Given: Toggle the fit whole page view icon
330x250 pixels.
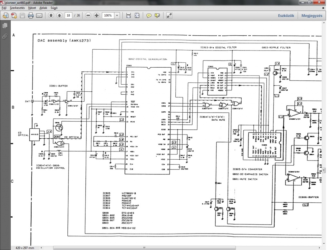Looking at the screenshot, I should pos(137,15).
